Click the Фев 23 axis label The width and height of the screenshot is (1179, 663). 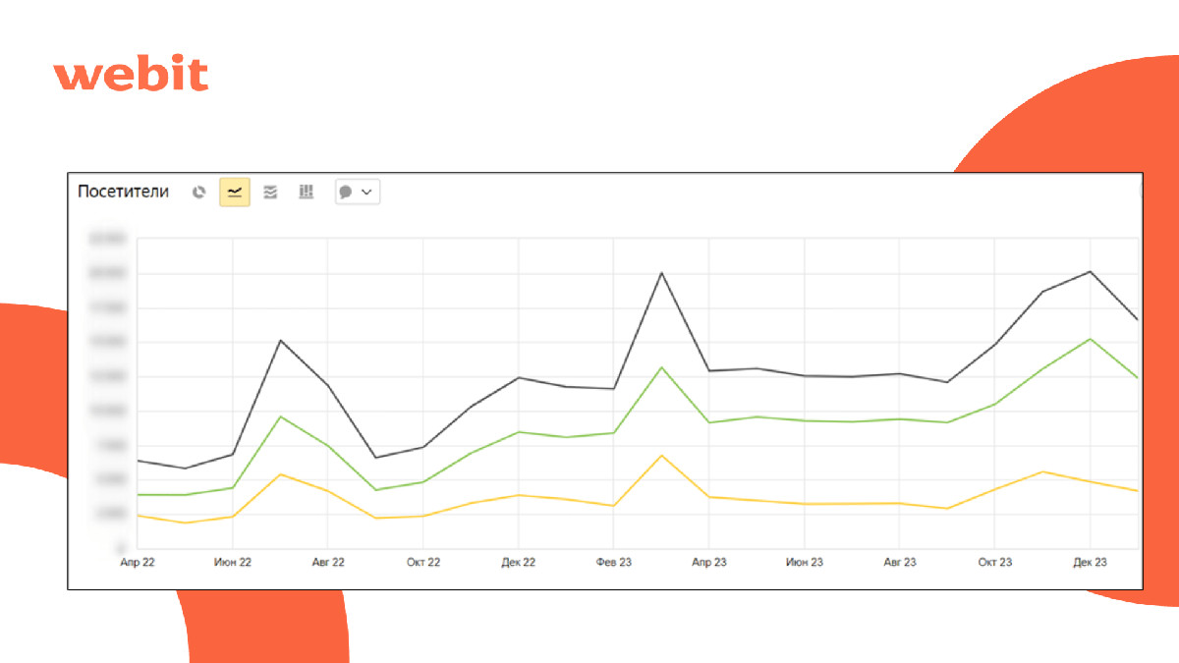pos(613,562)
